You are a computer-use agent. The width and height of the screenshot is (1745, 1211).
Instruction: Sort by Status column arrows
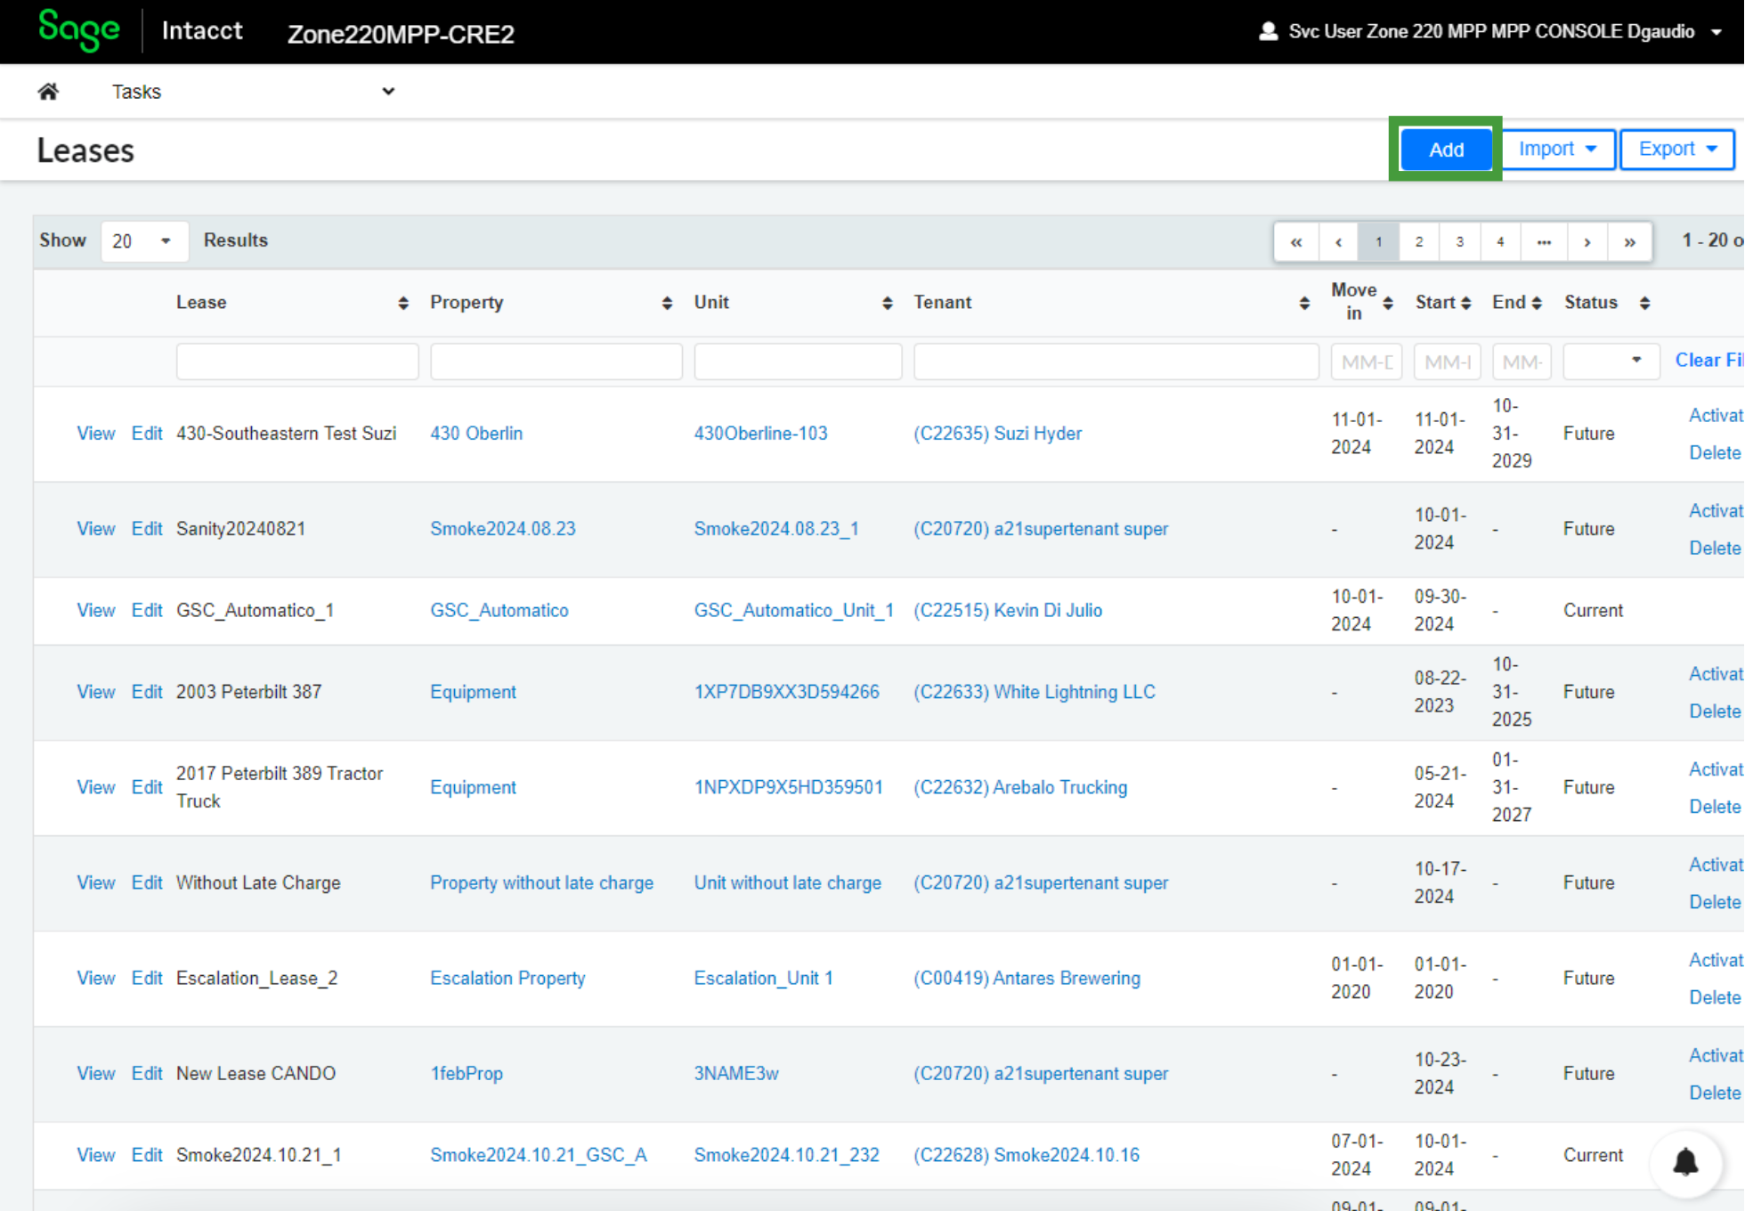(x=1644, y=304)
